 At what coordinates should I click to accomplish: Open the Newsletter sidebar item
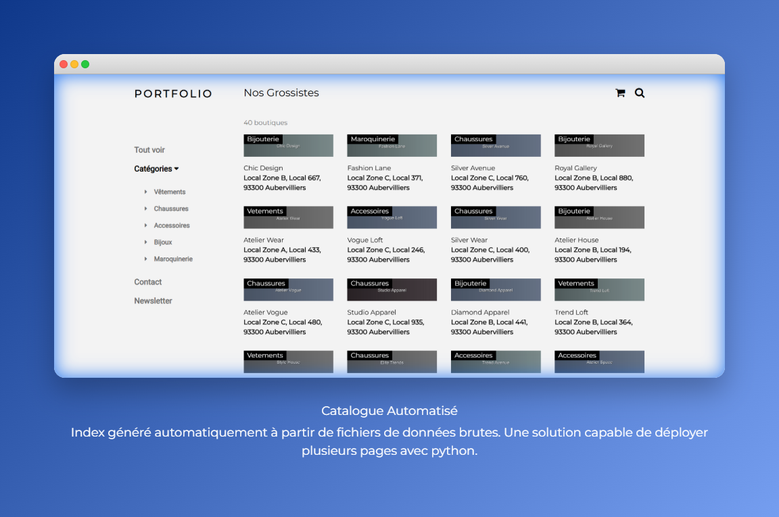coord(153,301)
